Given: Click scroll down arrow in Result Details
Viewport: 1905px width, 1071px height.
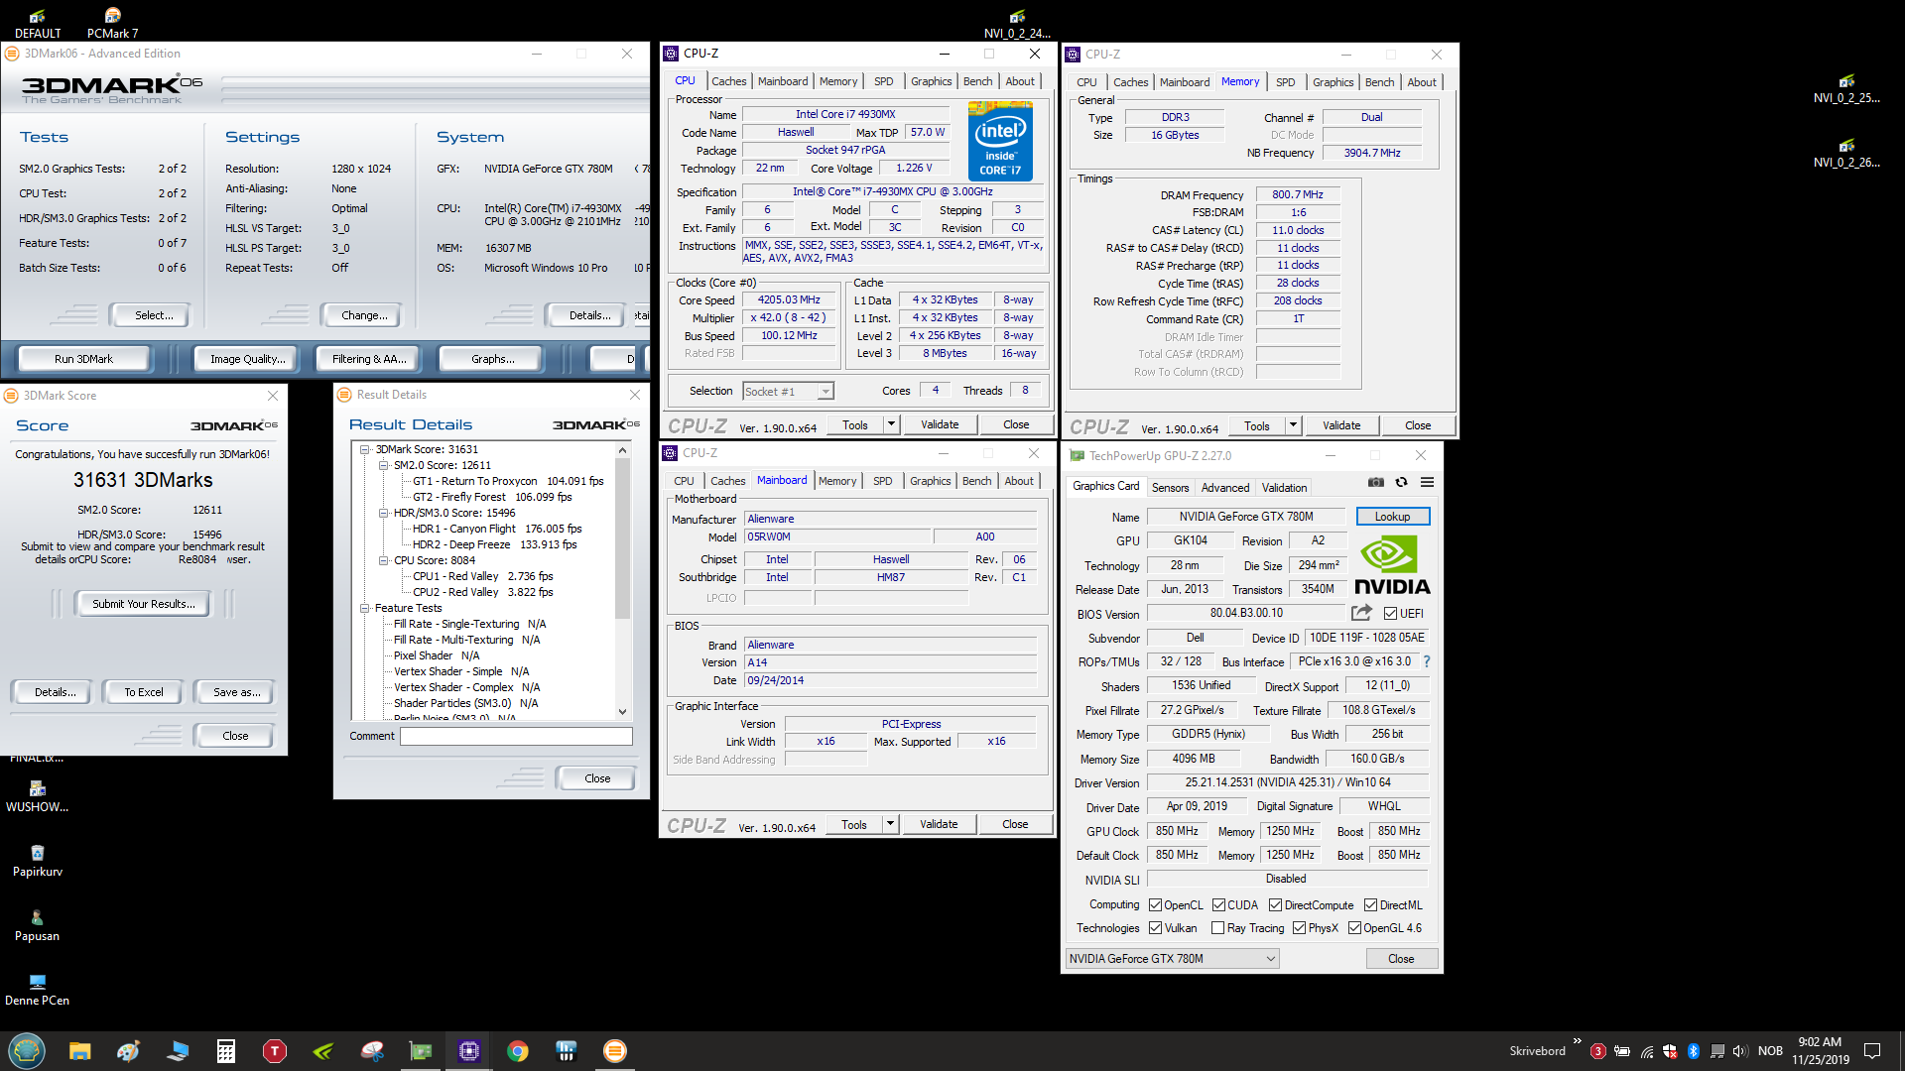Looking at the screenshot, I should (x=623, y=711).
